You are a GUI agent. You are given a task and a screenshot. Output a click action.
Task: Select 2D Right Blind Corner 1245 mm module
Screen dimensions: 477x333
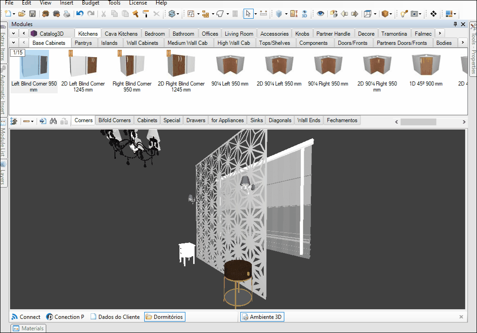coord(181,71)
